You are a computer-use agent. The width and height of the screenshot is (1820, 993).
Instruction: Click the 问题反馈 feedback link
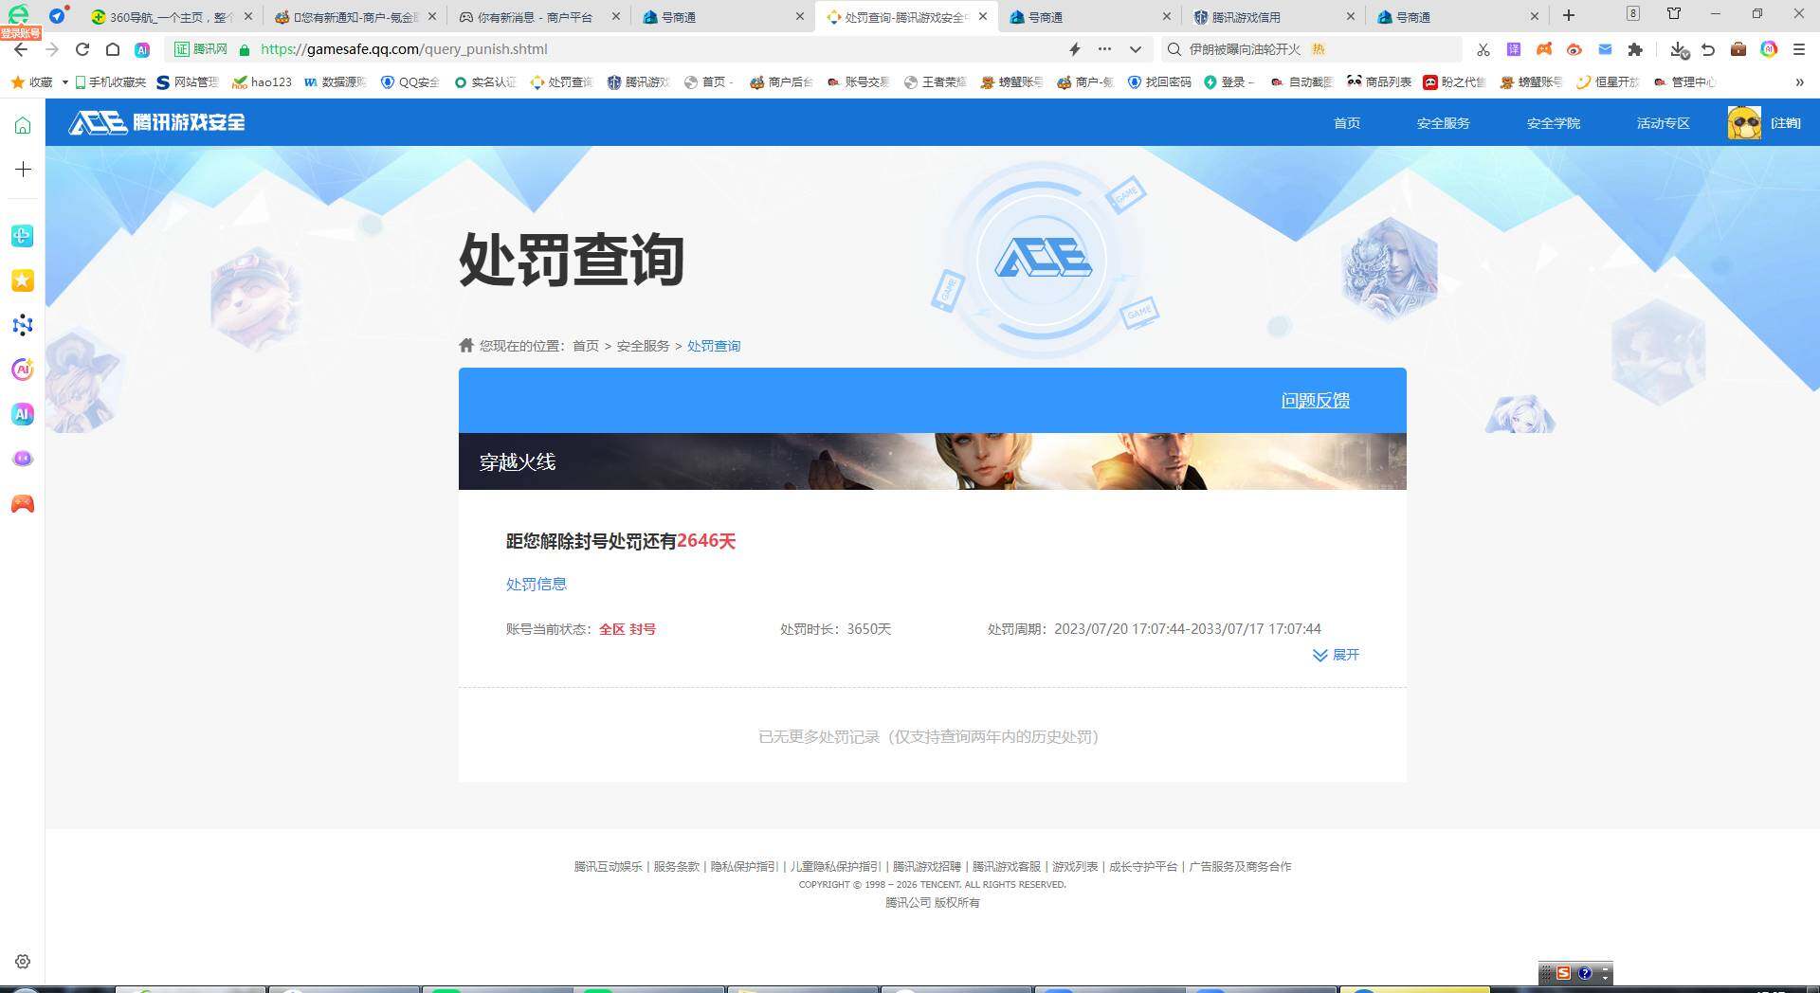point(1314,400)
